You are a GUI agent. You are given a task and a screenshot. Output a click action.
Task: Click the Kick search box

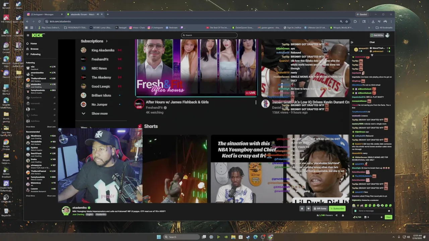209,35
